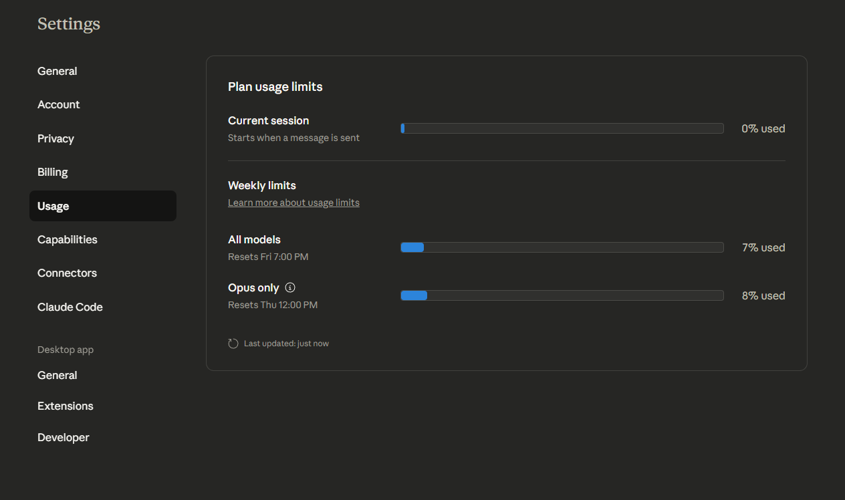845x500 pixels.
Task: Open Privacy settings
Action: pos(55,138)
